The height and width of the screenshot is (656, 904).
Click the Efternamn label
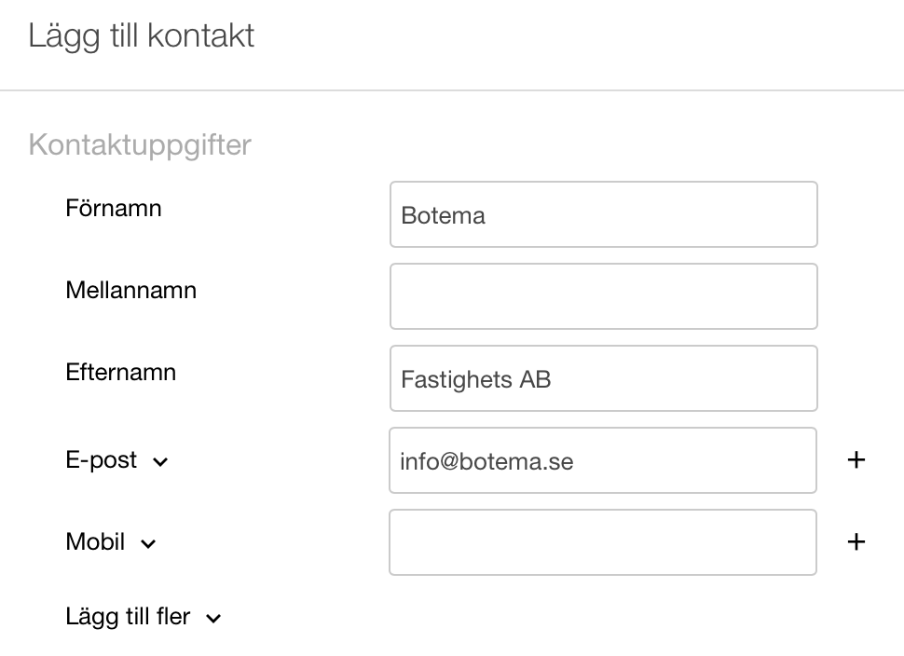click(121, 372)
